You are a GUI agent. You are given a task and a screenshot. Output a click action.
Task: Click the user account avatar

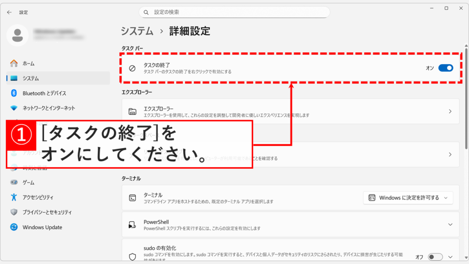point(18,35)
